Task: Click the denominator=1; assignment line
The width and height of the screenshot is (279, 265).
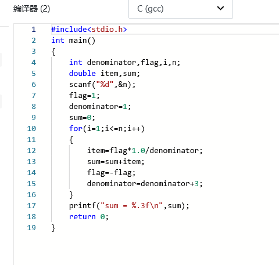Action: (100, 107)
